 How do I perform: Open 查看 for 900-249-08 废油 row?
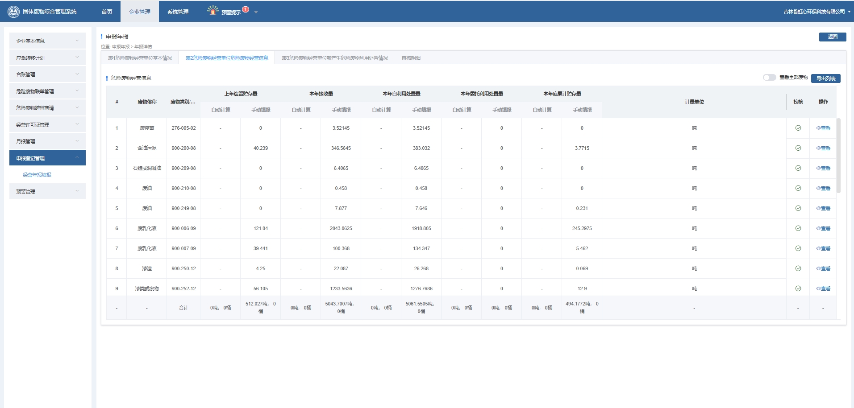click(823, 208)
